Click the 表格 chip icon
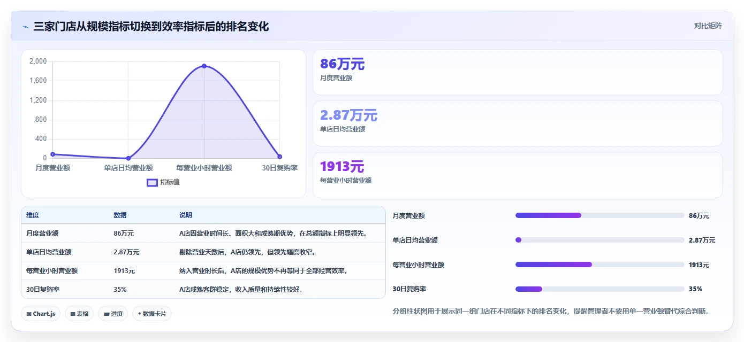744x342 pixels. 72,314
